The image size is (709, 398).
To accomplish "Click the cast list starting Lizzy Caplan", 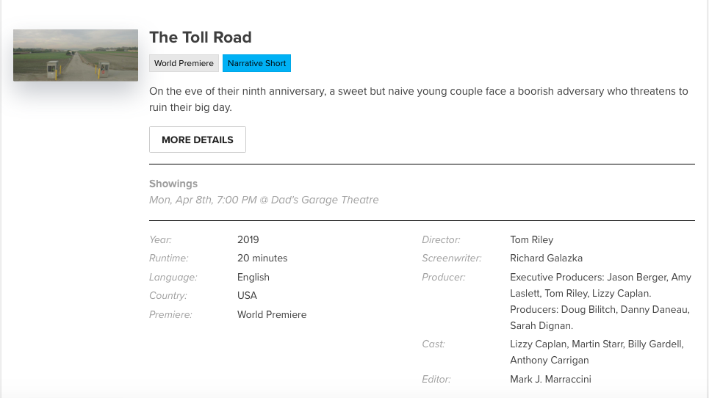I will point(597,352).
